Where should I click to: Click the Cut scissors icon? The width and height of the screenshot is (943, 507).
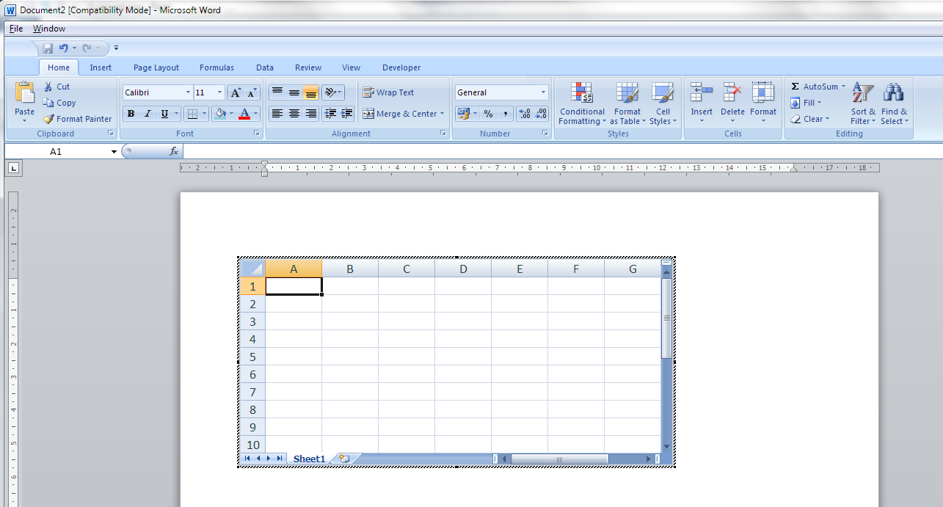[x=49, y=87]
